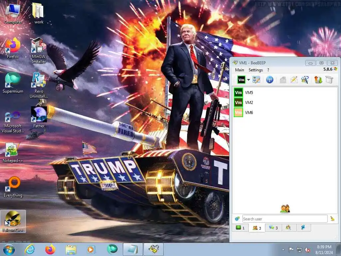Select user VM6 in the user list
The image size is (341, 256).
(285, 113)
